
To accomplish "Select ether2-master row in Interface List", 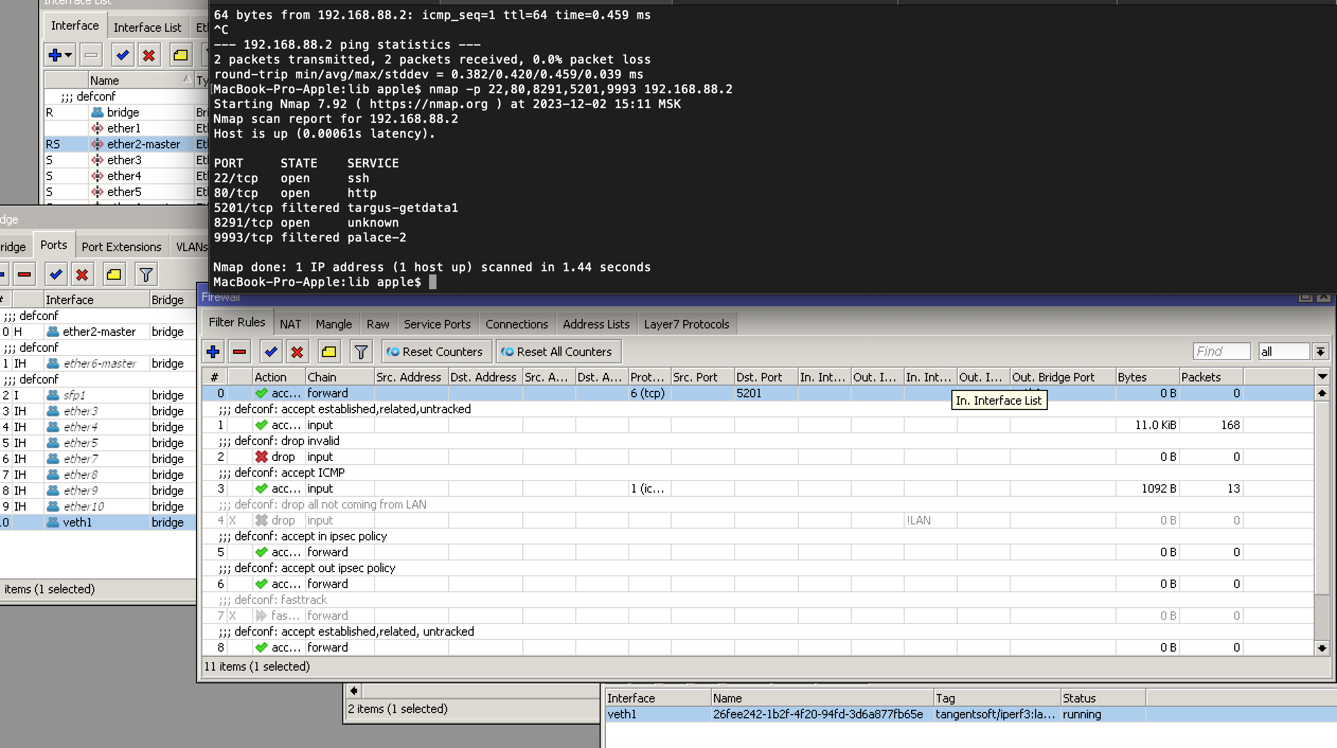I will click(126, 144).
